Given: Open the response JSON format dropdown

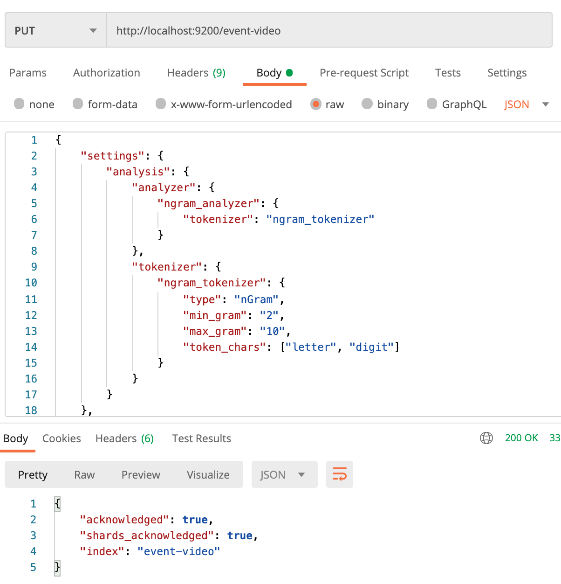Looking at the screenshot, I should click(x=284, y=474).
